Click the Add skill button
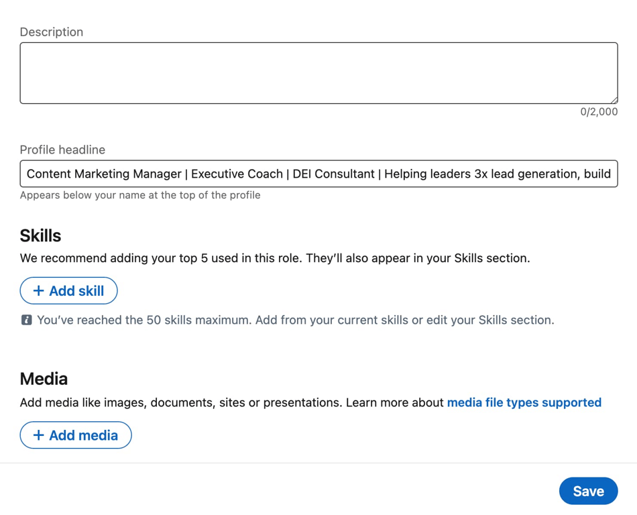The height and width of the screenshot is (515, 637). click(68, 291)
